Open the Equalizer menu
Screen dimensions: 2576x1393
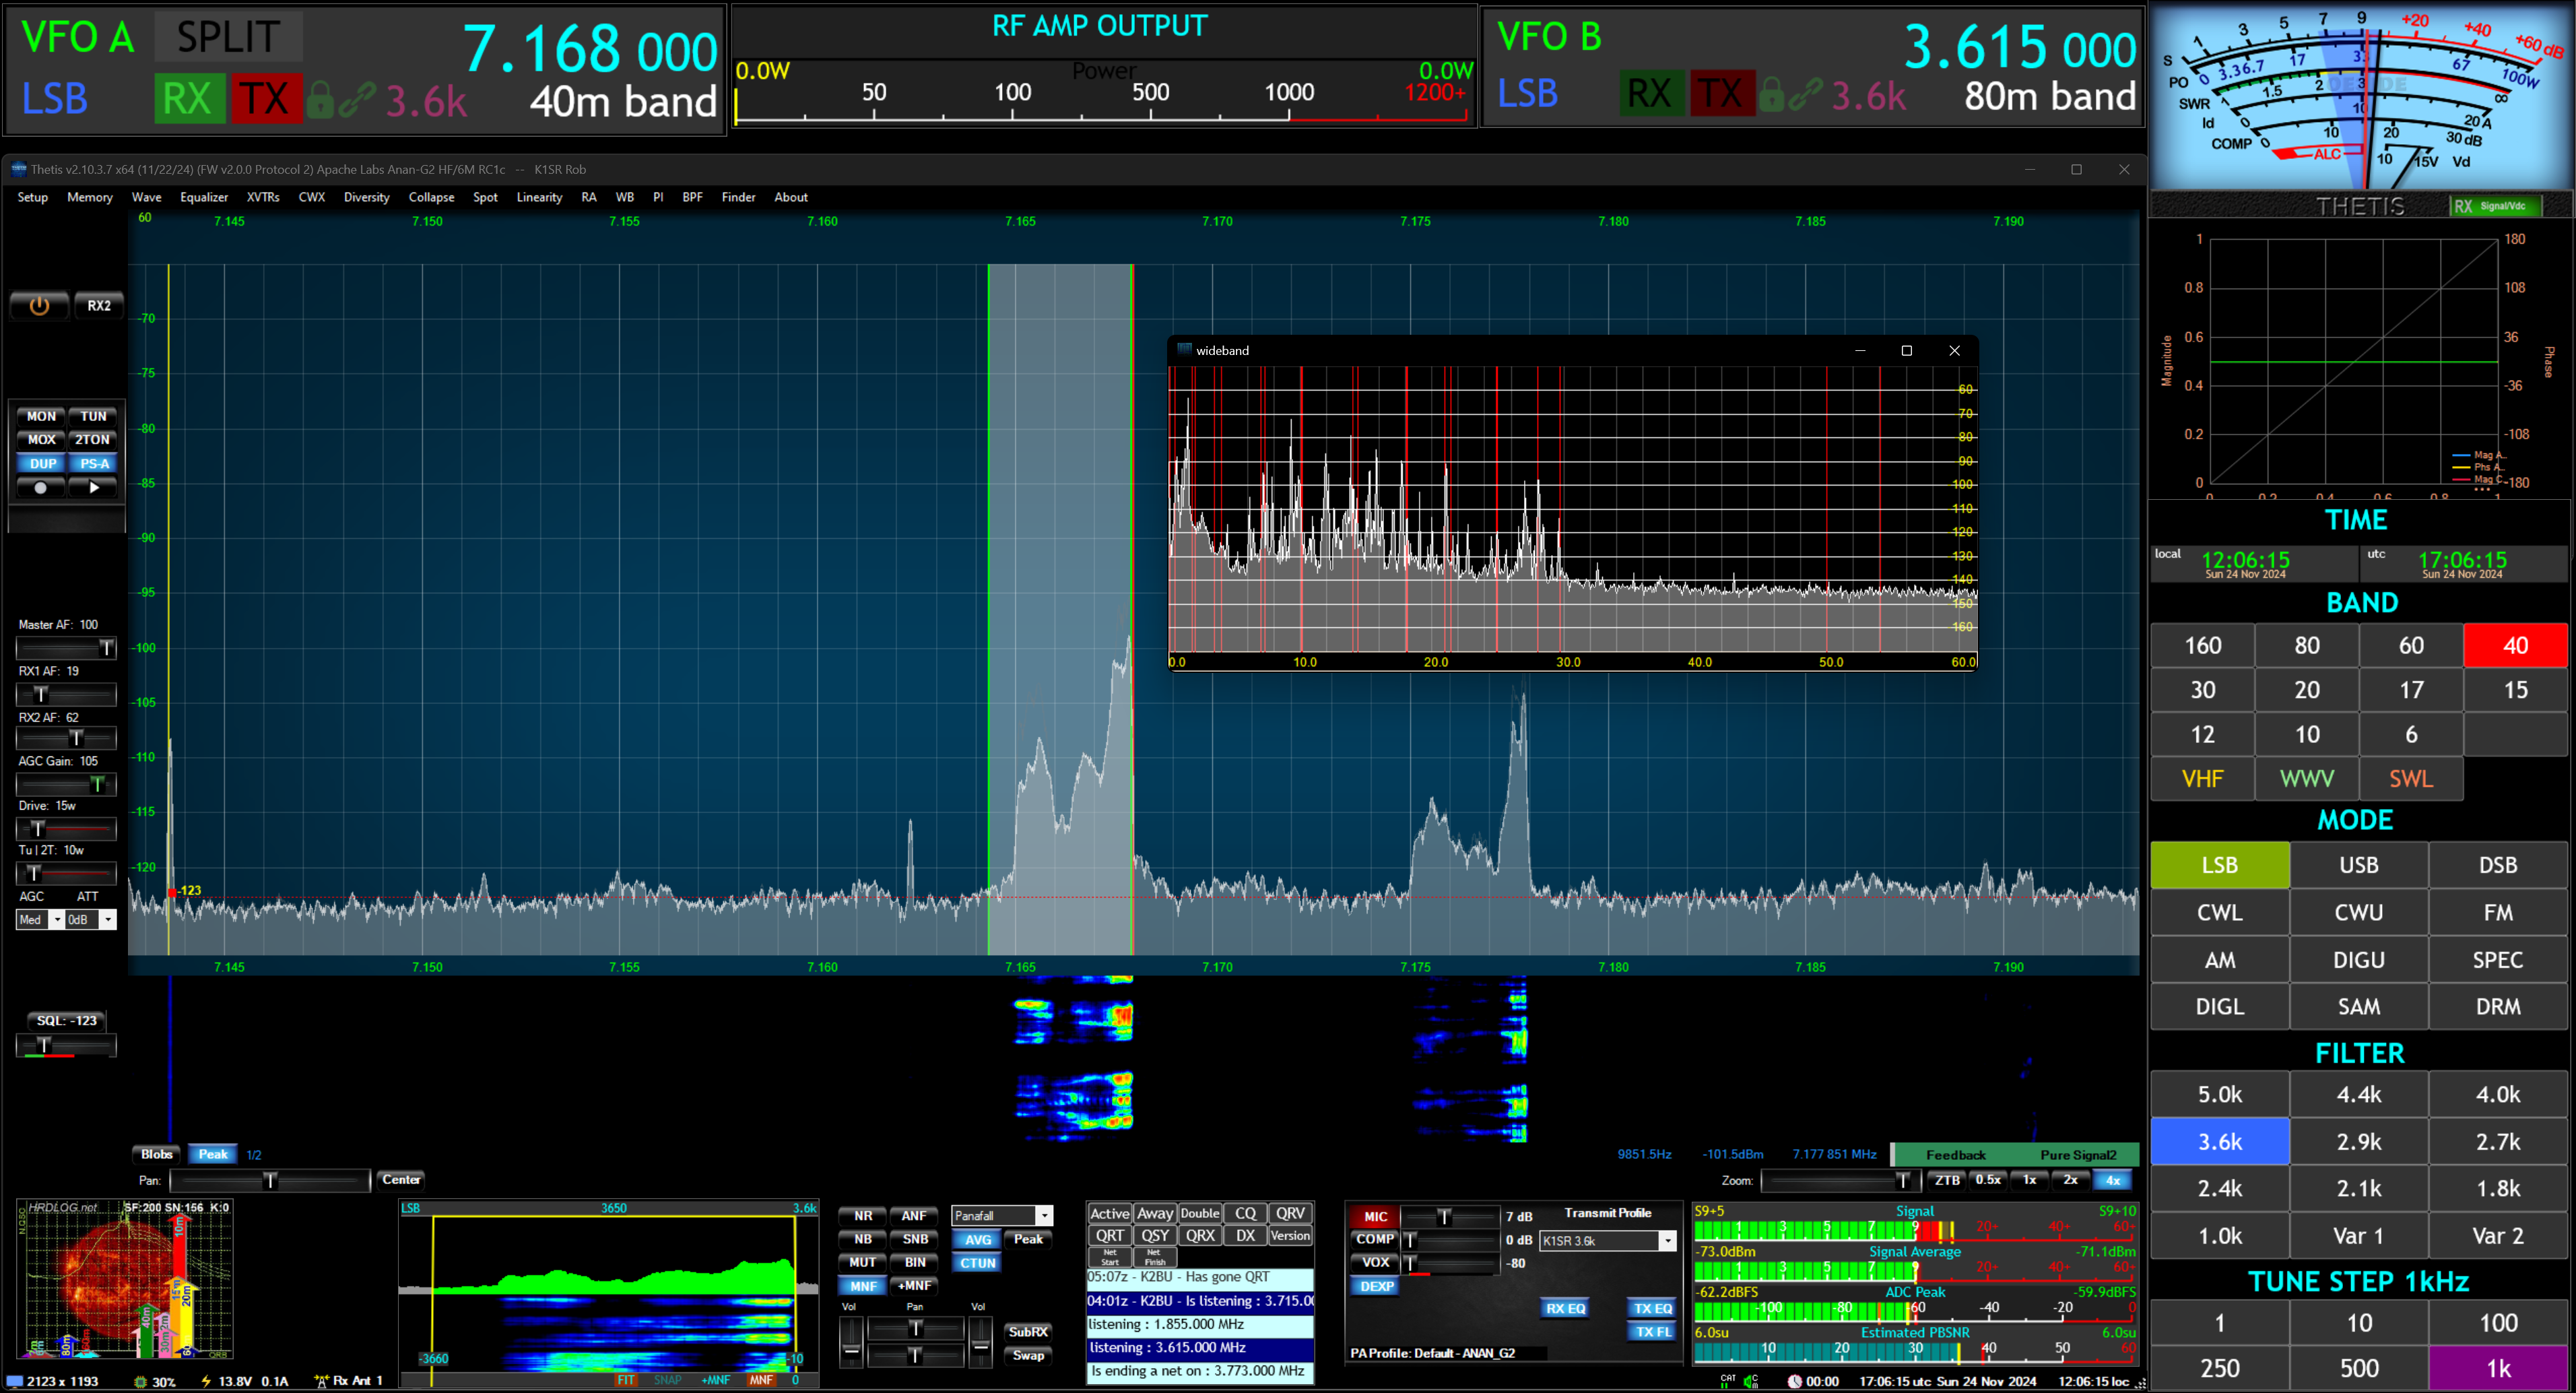point(204,197)
